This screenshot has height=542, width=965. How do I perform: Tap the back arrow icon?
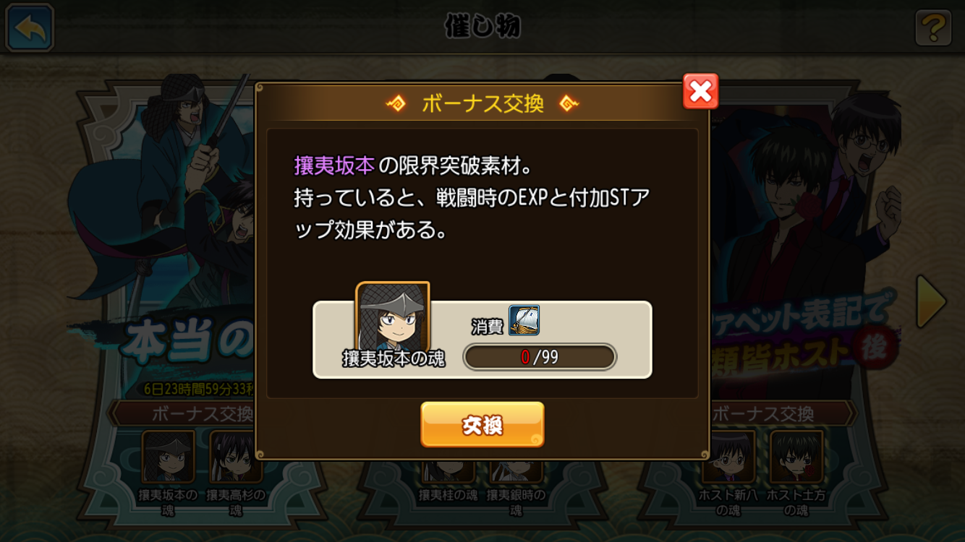click(30, 27)
